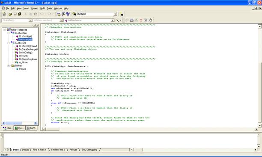
Task: Toggle the Output window icon
Action: (63, 14)
